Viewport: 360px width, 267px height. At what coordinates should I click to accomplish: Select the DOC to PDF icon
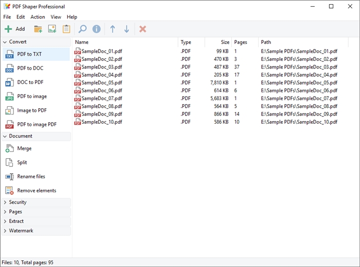pyautogui.click(x=9, y=82)
